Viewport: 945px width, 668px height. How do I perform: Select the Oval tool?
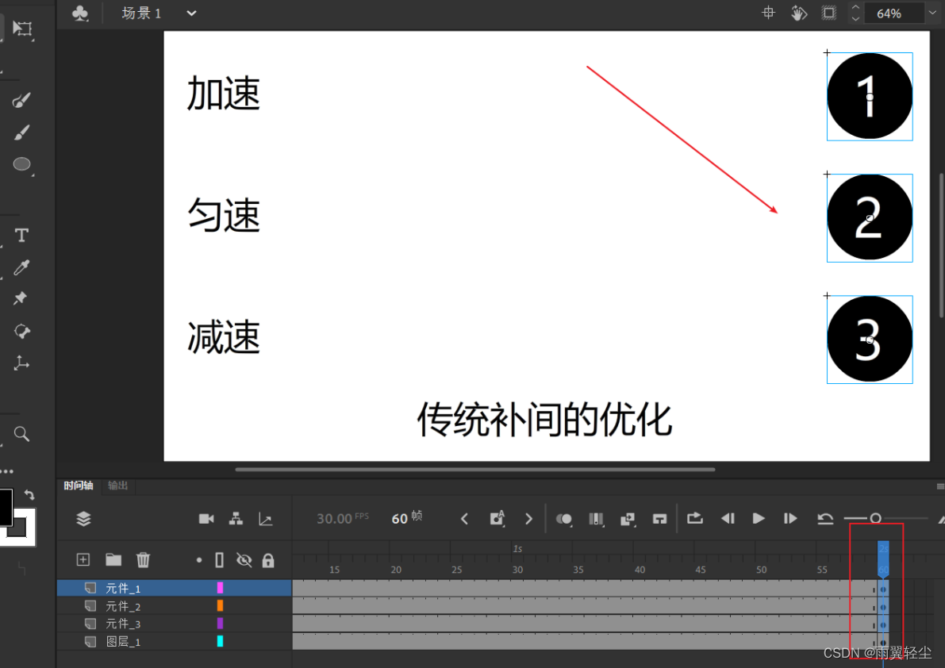21,164
